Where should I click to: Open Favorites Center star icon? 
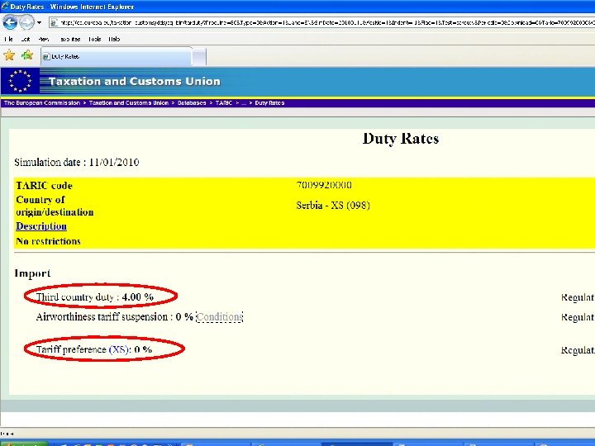(x=9, y=55)
